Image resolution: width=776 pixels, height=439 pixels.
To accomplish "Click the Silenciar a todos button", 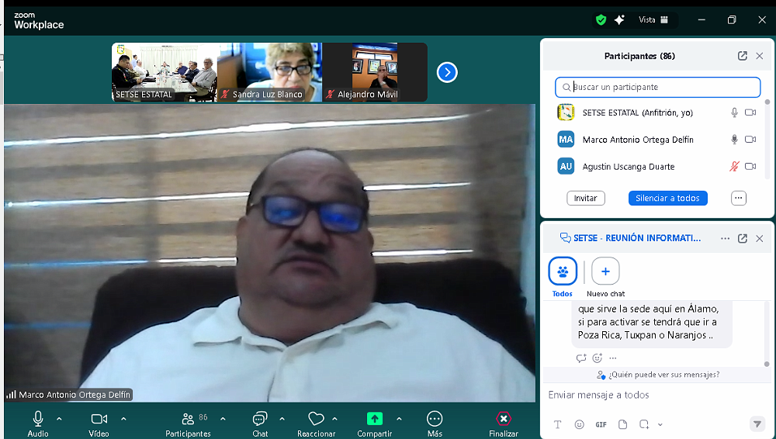I will pyautogui.click(x=667, y=199).
